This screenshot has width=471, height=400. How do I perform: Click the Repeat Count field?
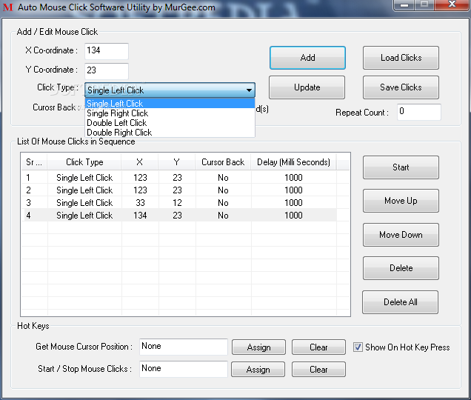[x=419, y=112]
